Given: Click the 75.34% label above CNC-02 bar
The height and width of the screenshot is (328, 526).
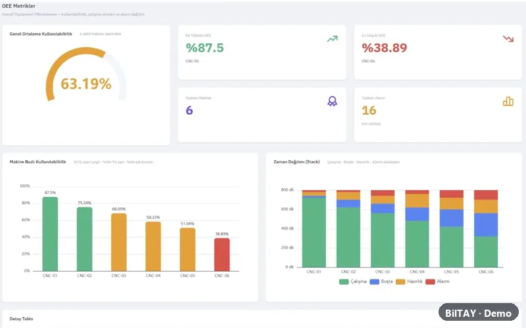Looking at the screenshot, I should 85,203.
